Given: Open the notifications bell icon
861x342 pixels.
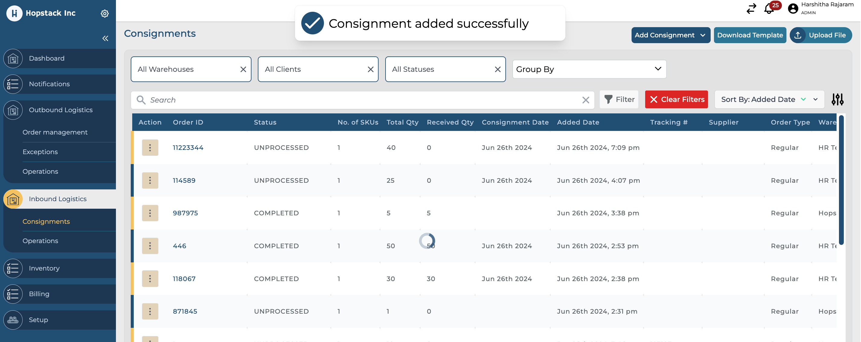Looking at the screenshot, I should (x=768, y=9).
